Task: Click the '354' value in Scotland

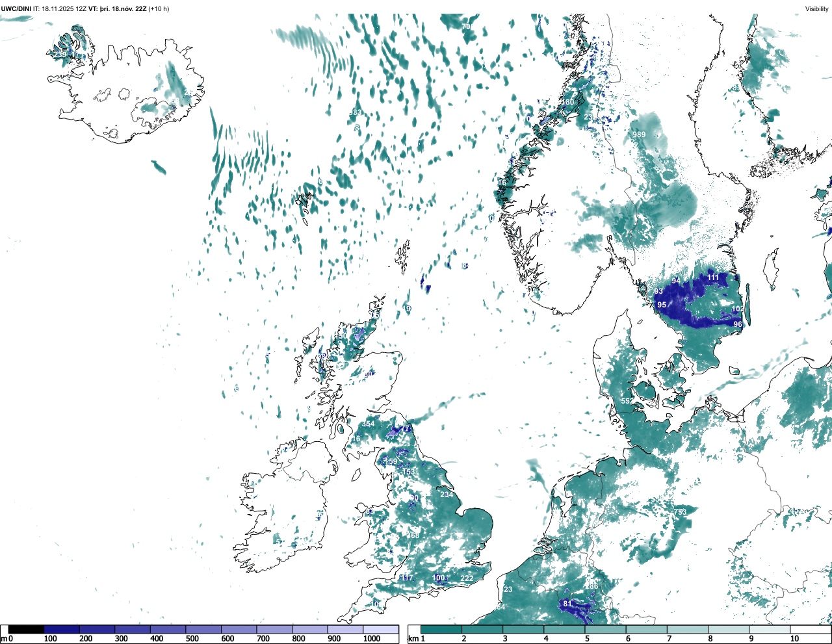Action: [x=368, y=424]
